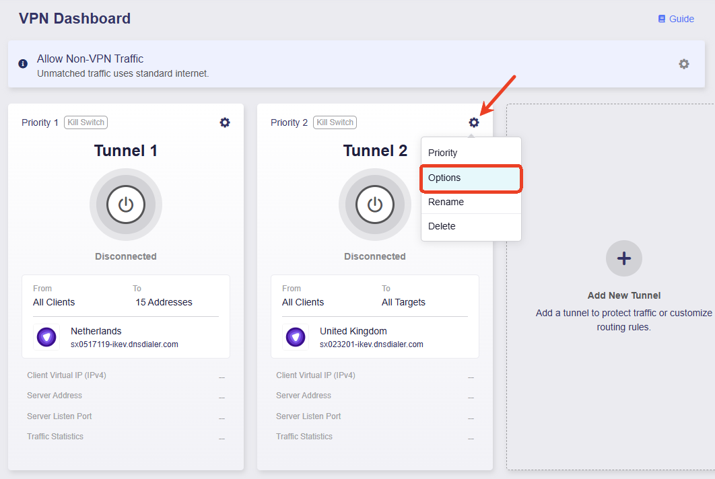Viewport: 715px width, 479px height.
Task: Click the Add New Tunnel label
Action: 623,295
